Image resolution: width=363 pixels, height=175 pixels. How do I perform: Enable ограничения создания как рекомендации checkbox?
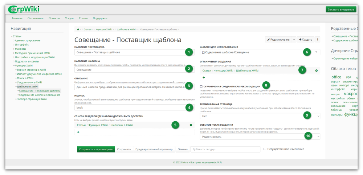tap(201, 86)
